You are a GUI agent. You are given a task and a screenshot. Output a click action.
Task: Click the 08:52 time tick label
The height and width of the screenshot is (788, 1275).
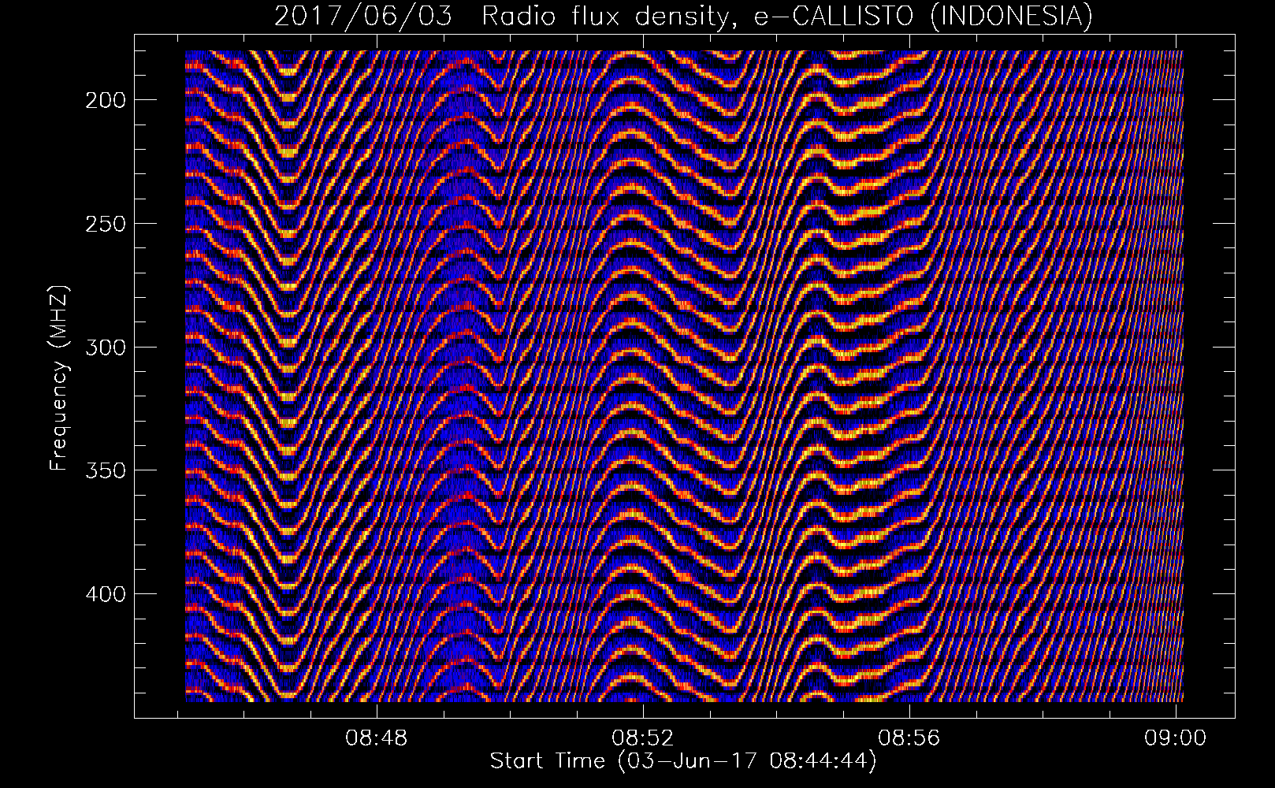(x=643, y=738)
